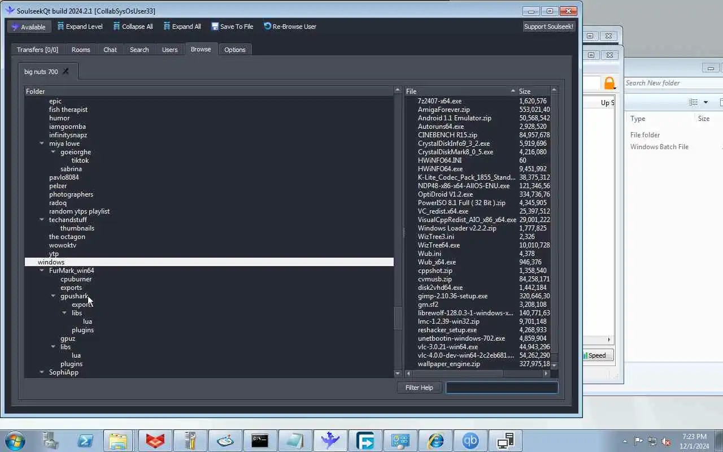Click the volume icon in system tray
The image size is (723, 452).
pyautogui.click(x=667, y=441)
